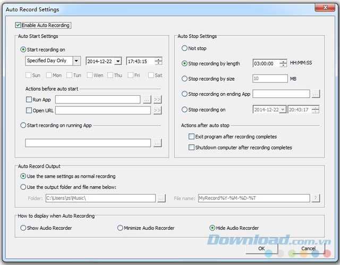This screenshot has height=265, width=340.
Task: Browse for output folder location
Action: (161, 198)
